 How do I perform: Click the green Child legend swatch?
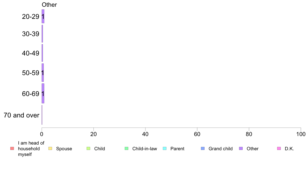point(88,148)
